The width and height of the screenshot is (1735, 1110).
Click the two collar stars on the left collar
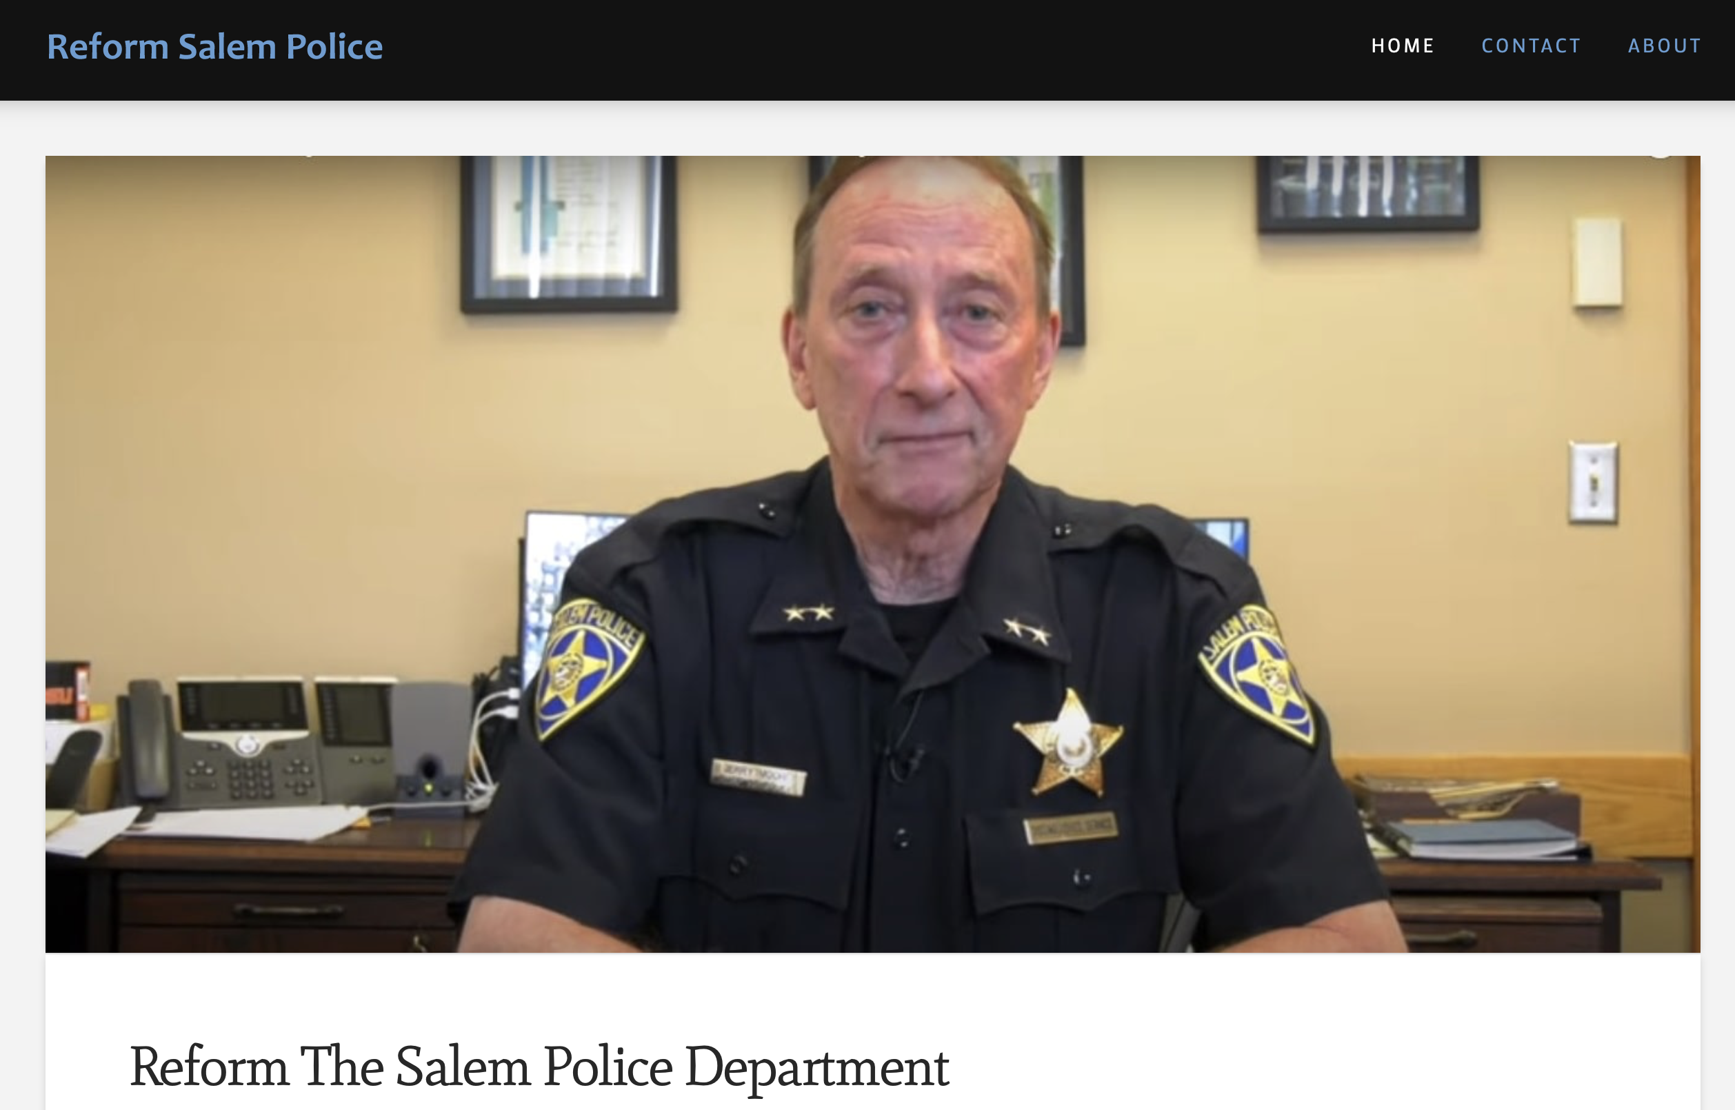click(809, 614)
